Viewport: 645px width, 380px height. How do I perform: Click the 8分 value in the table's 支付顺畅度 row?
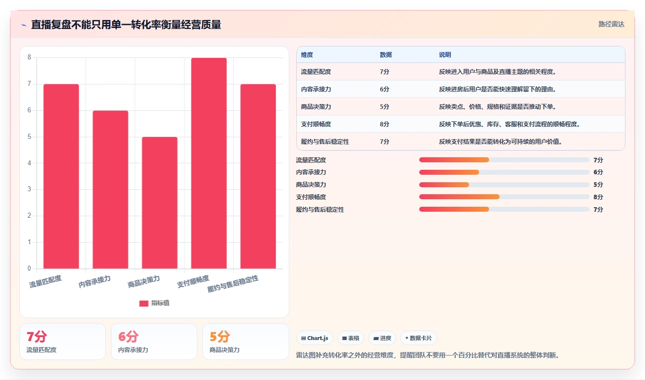(385, 124)
